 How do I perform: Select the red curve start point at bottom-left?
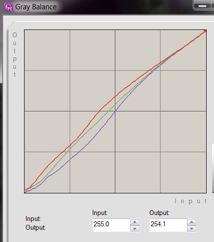pos(26,191)
